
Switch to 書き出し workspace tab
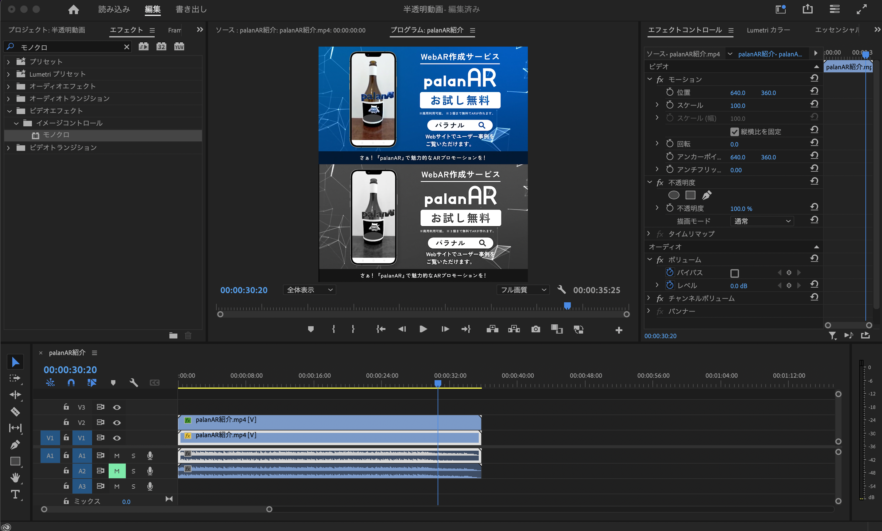click(x=191, y=9)
